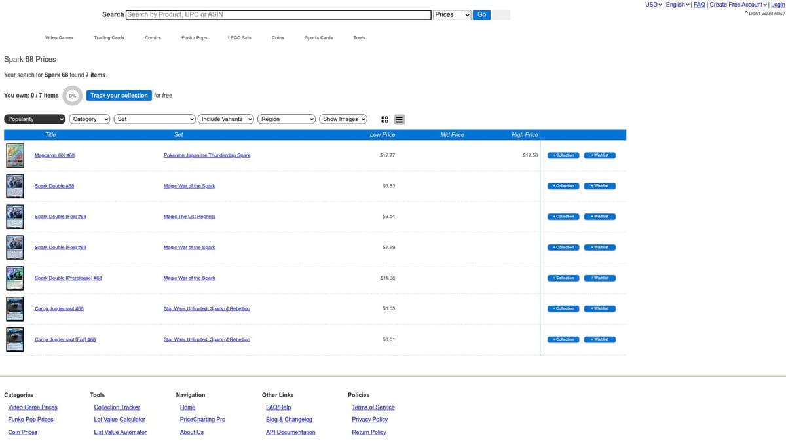Open the Privacy Policy link

click(370, 420)
